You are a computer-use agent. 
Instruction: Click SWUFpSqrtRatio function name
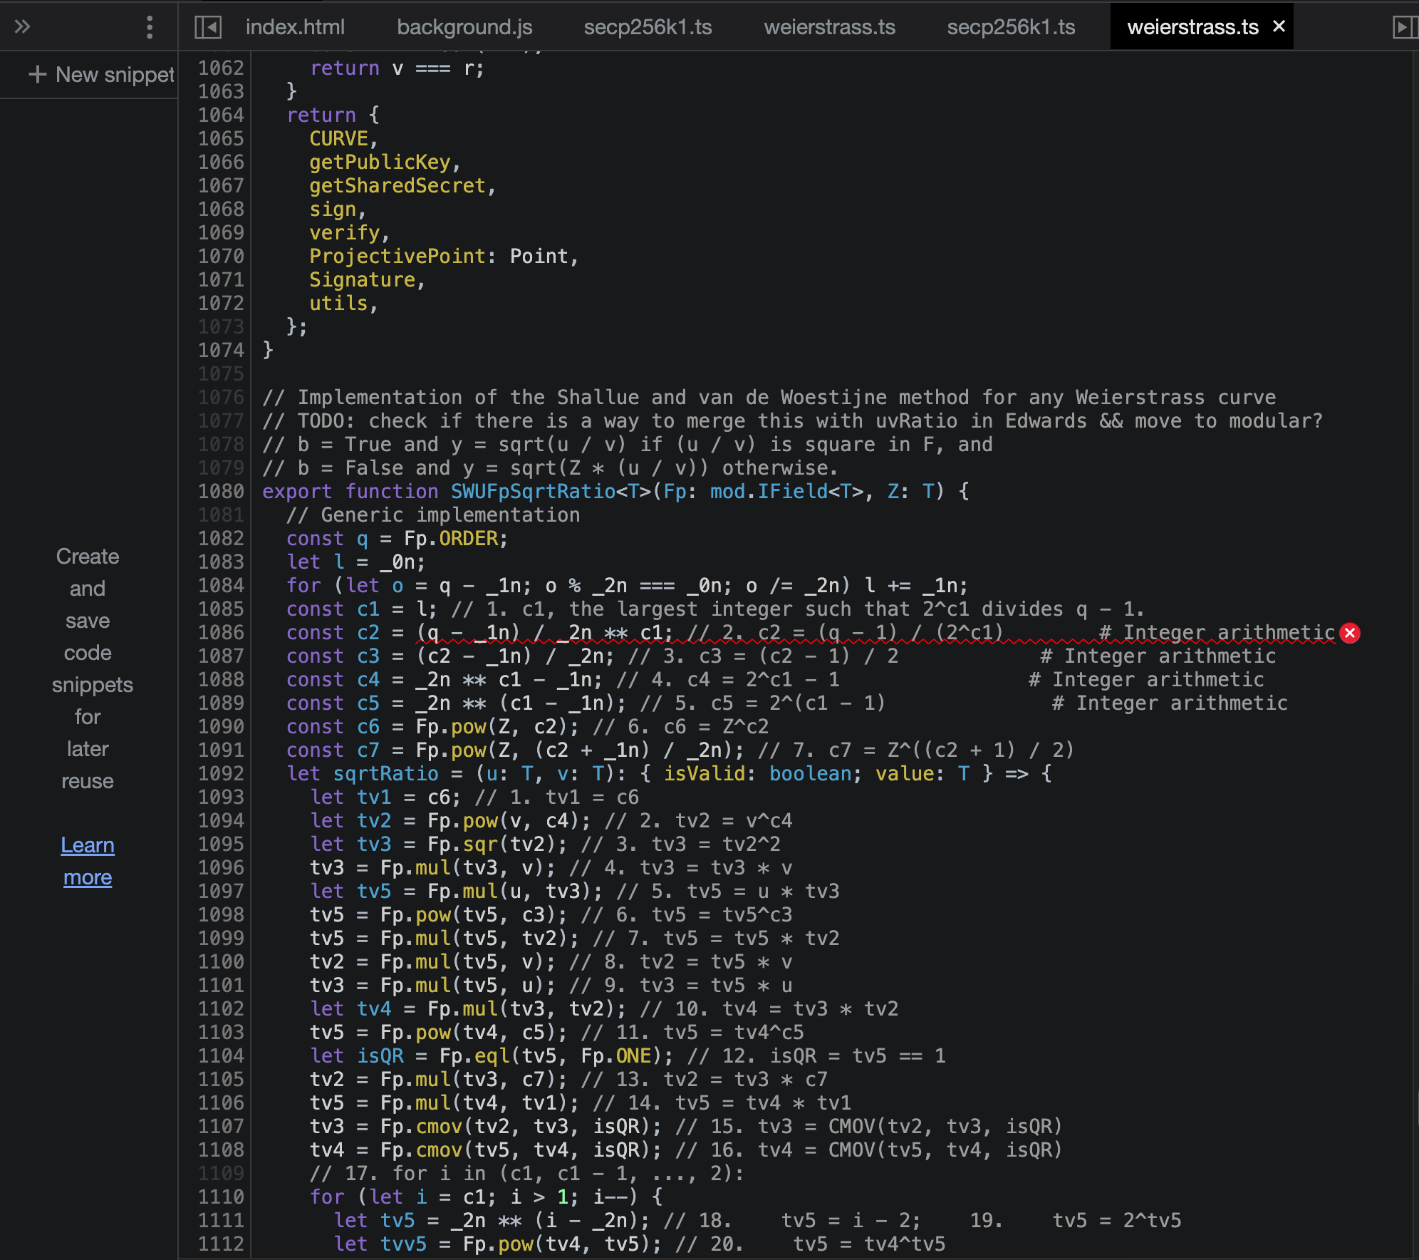(x=533, y=491)
